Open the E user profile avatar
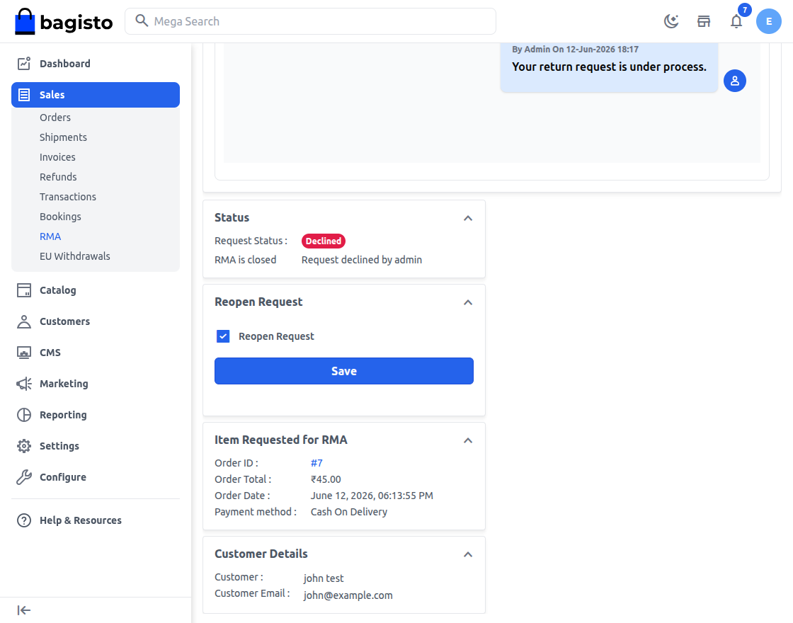 (x=769, y=21)
